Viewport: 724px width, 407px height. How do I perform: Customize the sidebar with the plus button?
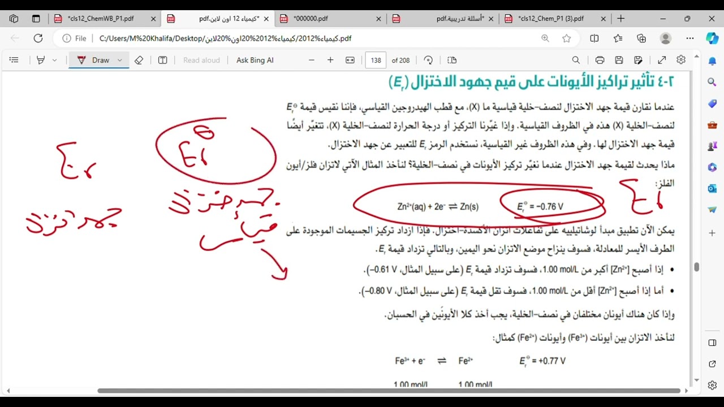click(x=712, y=233)
